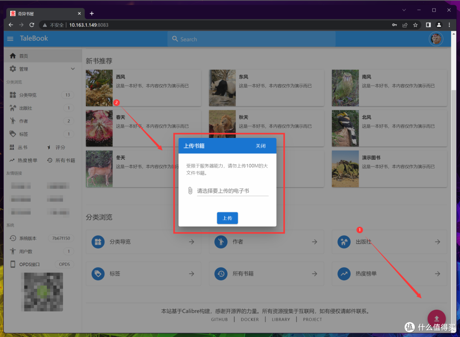Click the TaleBook title
The image size is (460, 337).
(x=34, y=38)
